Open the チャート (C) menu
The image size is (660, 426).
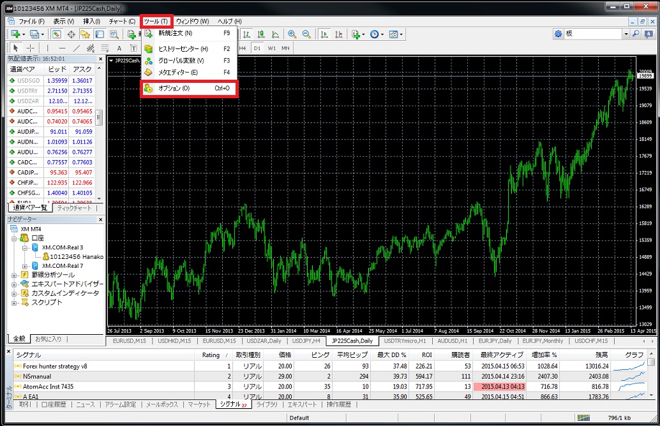122,21
